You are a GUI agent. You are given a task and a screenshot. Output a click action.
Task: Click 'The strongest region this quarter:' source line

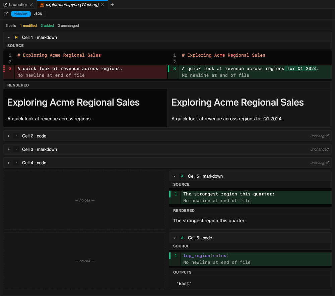(x=229, y=194)
